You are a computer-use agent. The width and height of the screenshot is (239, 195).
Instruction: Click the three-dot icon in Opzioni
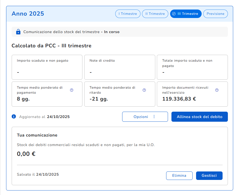click(154, 117)
